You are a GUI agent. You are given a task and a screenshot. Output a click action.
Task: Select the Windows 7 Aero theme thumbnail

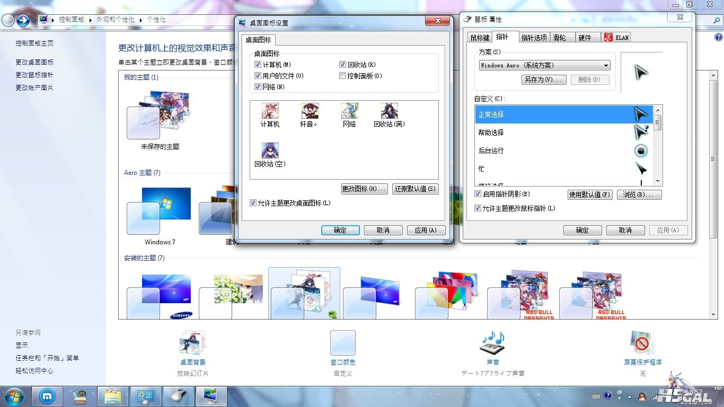pos(160,212)
